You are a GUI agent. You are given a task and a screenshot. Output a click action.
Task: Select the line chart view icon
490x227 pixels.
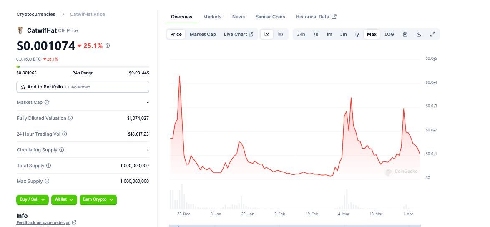267,34
